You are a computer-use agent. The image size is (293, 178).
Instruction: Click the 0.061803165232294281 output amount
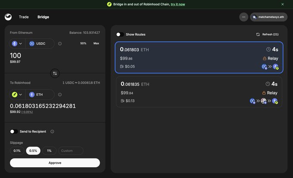click(x=43, y=106)
